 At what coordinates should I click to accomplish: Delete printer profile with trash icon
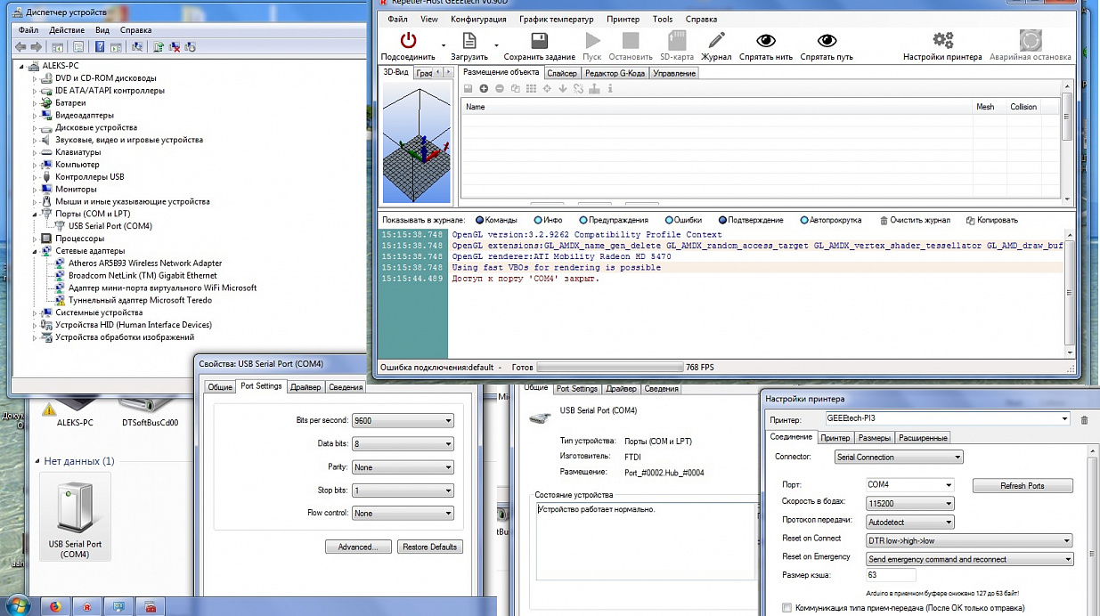click(x=1084, y=420)
